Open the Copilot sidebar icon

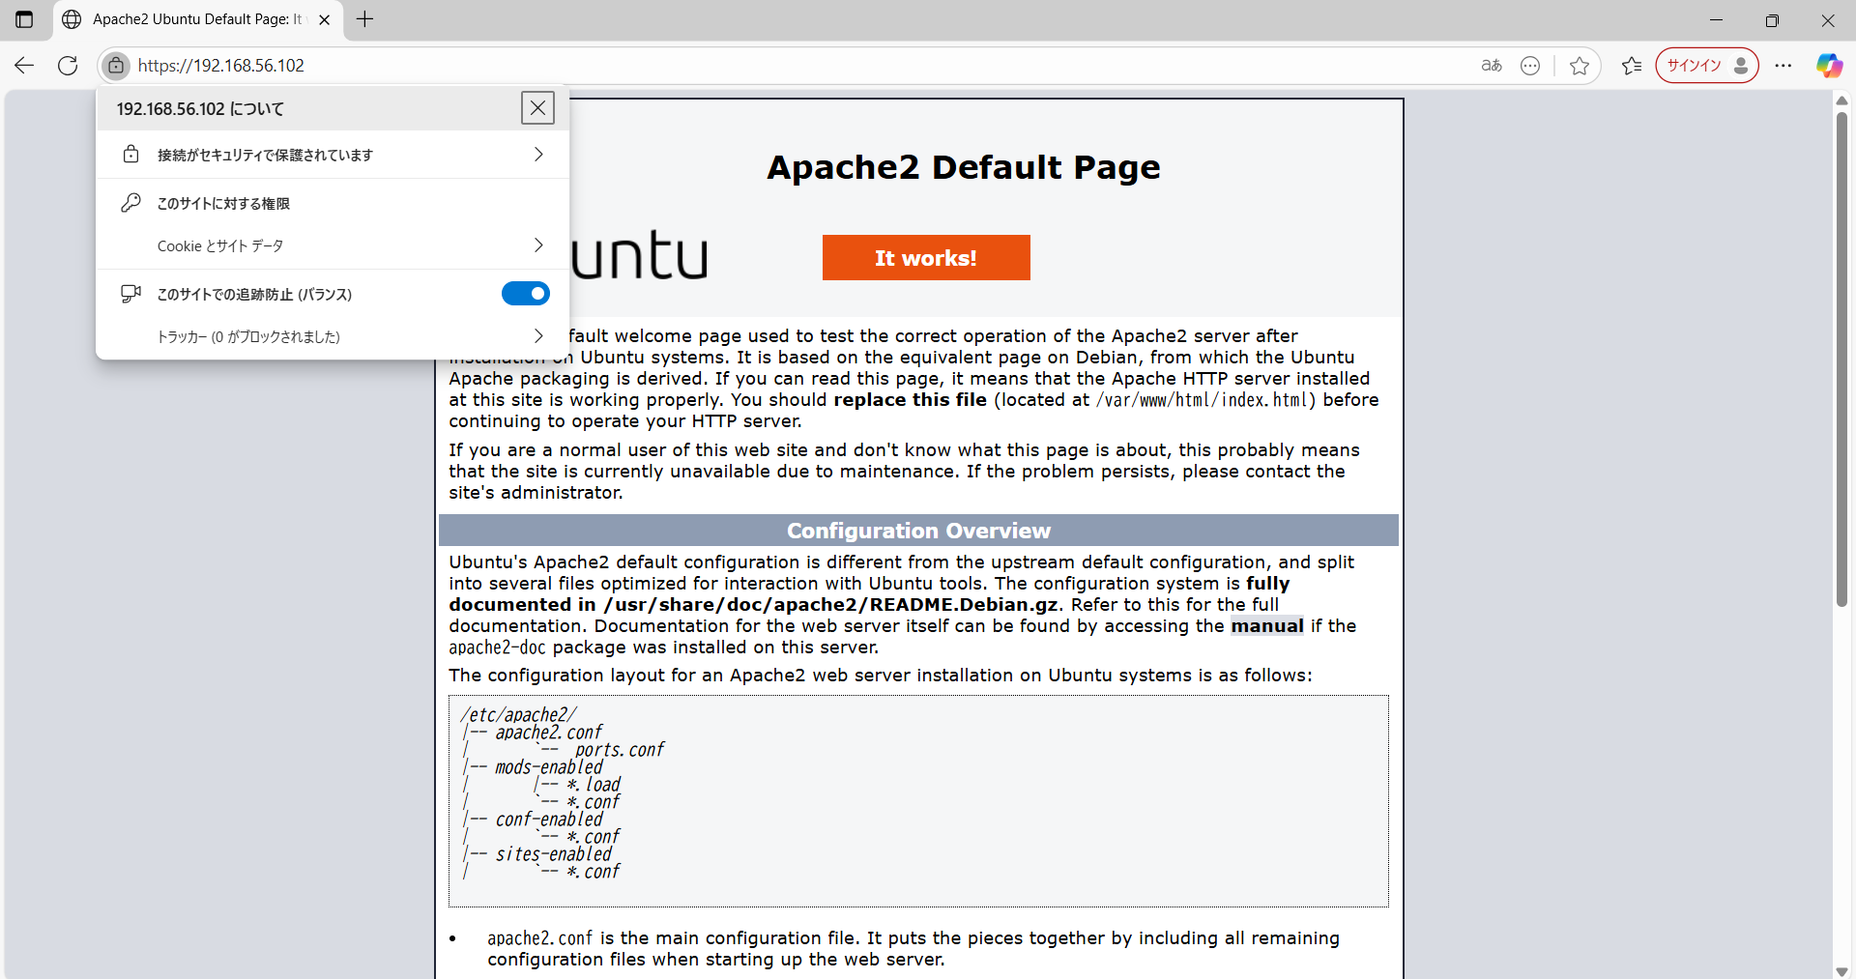pyautogui.click(x=1829, y=66)
